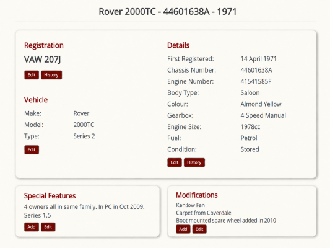Image resolution: width=330 pixels, height=248 pixels.
Task: Edit the Special Features text
Action: pos(48,227)
